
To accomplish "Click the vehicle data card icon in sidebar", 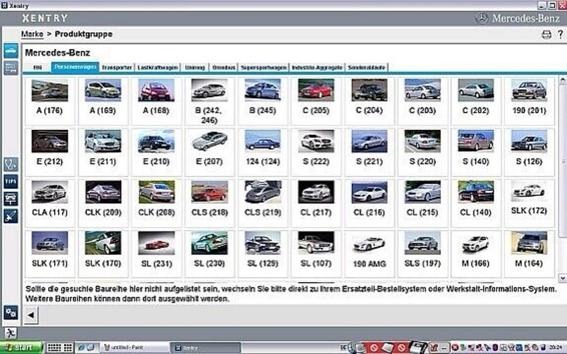I will click(x=11, y=68).
